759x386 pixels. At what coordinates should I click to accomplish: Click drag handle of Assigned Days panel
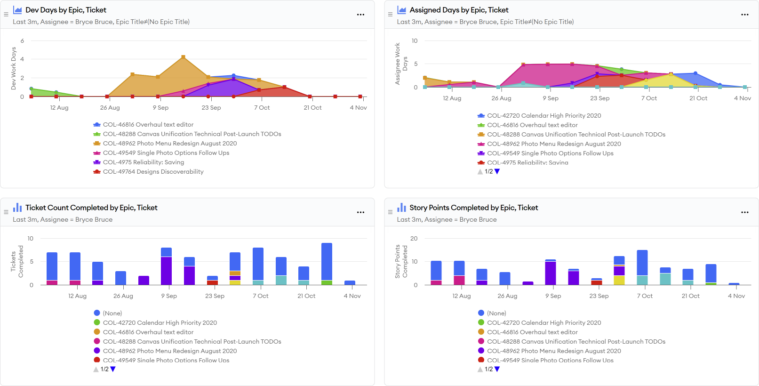click(x=390, y=15)
